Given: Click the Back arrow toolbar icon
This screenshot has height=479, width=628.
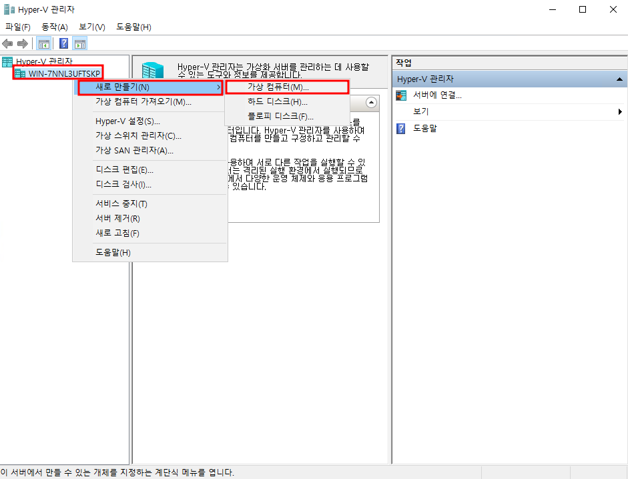Looking at the screenshot, I should (7, 43).
